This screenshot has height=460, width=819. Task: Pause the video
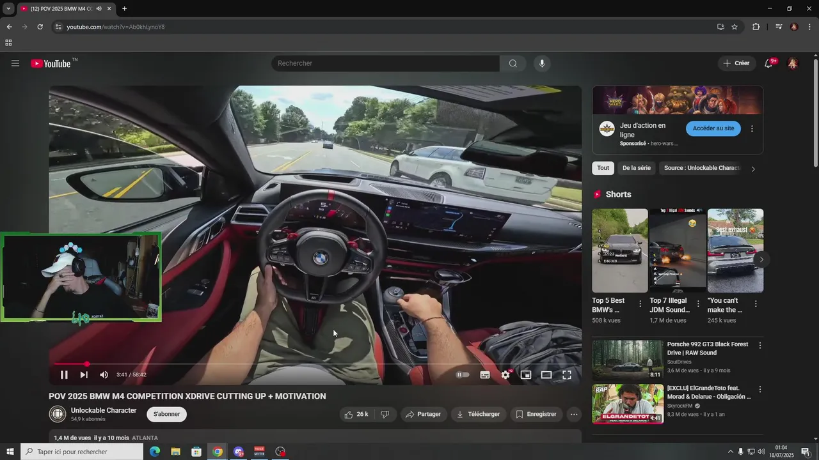[64, 375]
